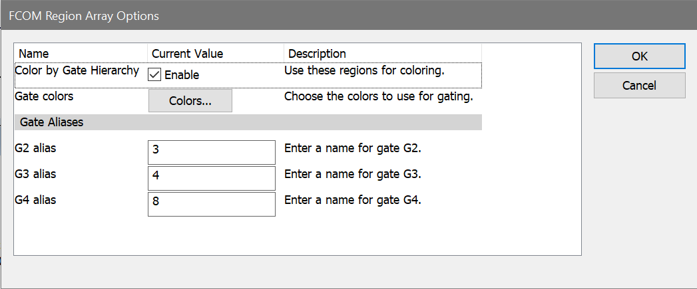This screenshot has height=289, width=697.
Task: Click the 'Enter a name for gate G2' description
Action: click(x=352, y=148)
